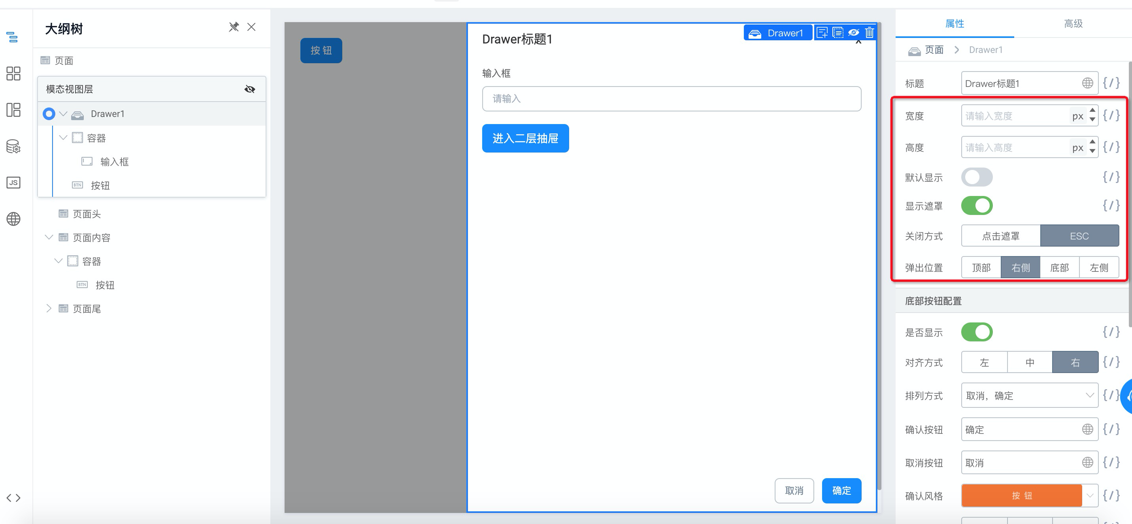The image size is (1132, 524).
Task: Select the button item under Drawer1 container
Action: click(x=100, y=185)
